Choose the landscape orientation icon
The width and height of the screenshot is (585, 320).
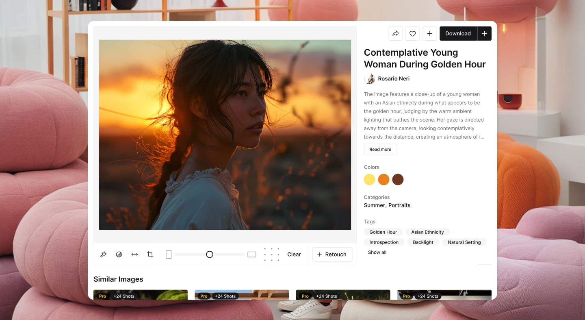point(252,255)
